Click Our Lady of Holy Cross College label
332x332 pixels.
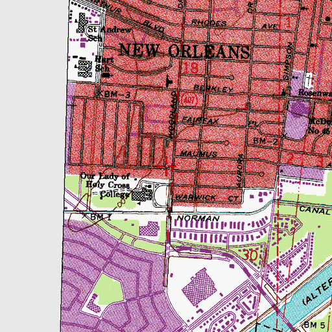105,185
